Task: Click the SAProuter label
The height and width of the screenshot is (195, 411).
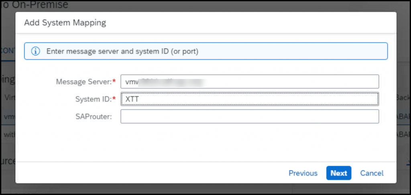Action: 94,117
